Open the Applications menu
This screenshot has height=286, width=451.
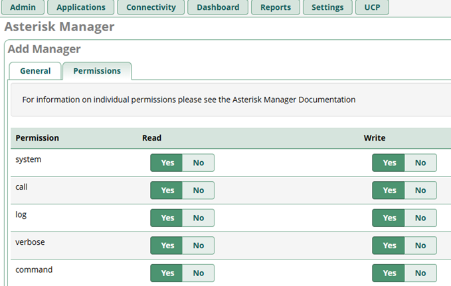81,7
